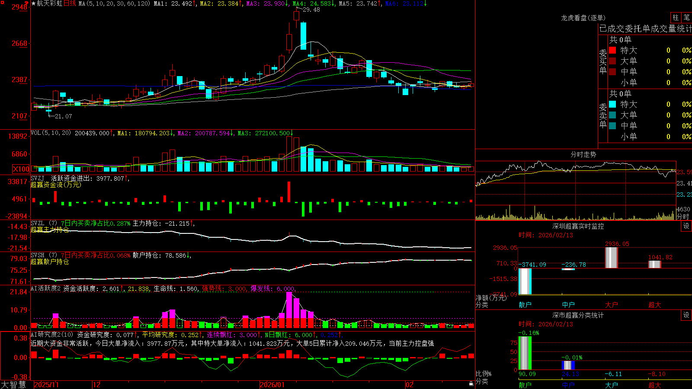Click the VOL(5,10,20) indicator label

pyautogui.click(x=51, y=133)
